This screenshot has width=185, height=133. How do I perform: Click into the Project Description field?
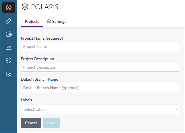click(100, 67)
